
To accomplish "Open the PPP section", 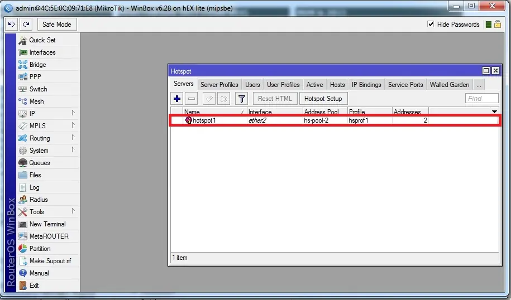I will point(48,77).
